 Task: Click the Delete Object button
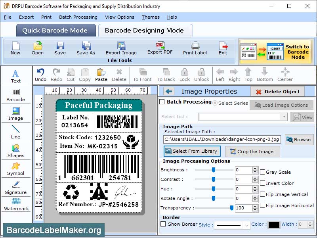277,92
